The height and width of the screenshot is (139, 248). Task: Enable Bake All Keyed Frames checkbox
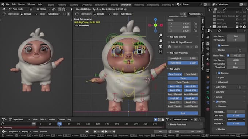pyautogui.click(x=169, y=42)
